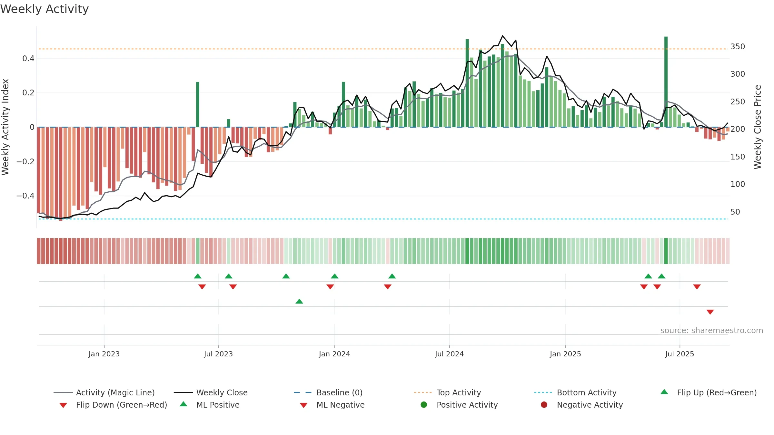Viewport: 774px width, 435px height.
Task: Toggle the Bottom Activity legend entry
Action: pyautogui.click(x=575, y=392)
